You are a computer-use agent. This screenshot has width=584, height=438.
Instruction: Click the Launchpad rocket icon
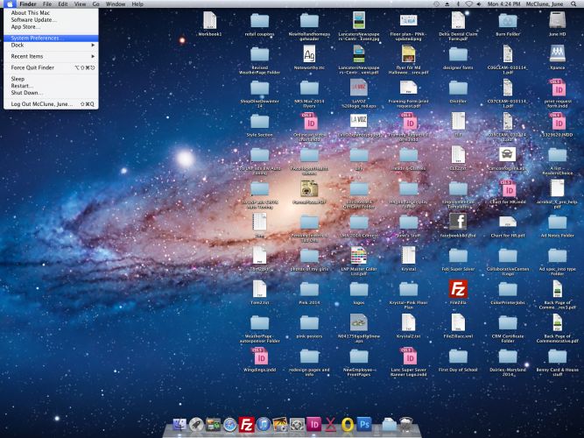pyautogui.click(x=196, y=425)
